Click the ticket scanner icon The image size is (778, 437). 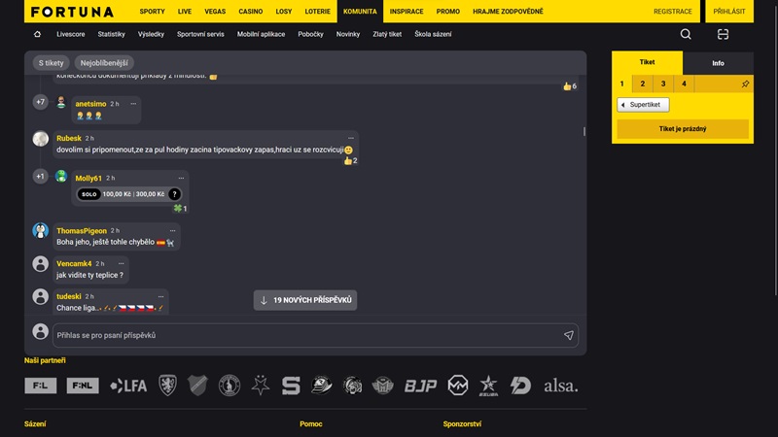pos(723,34)
